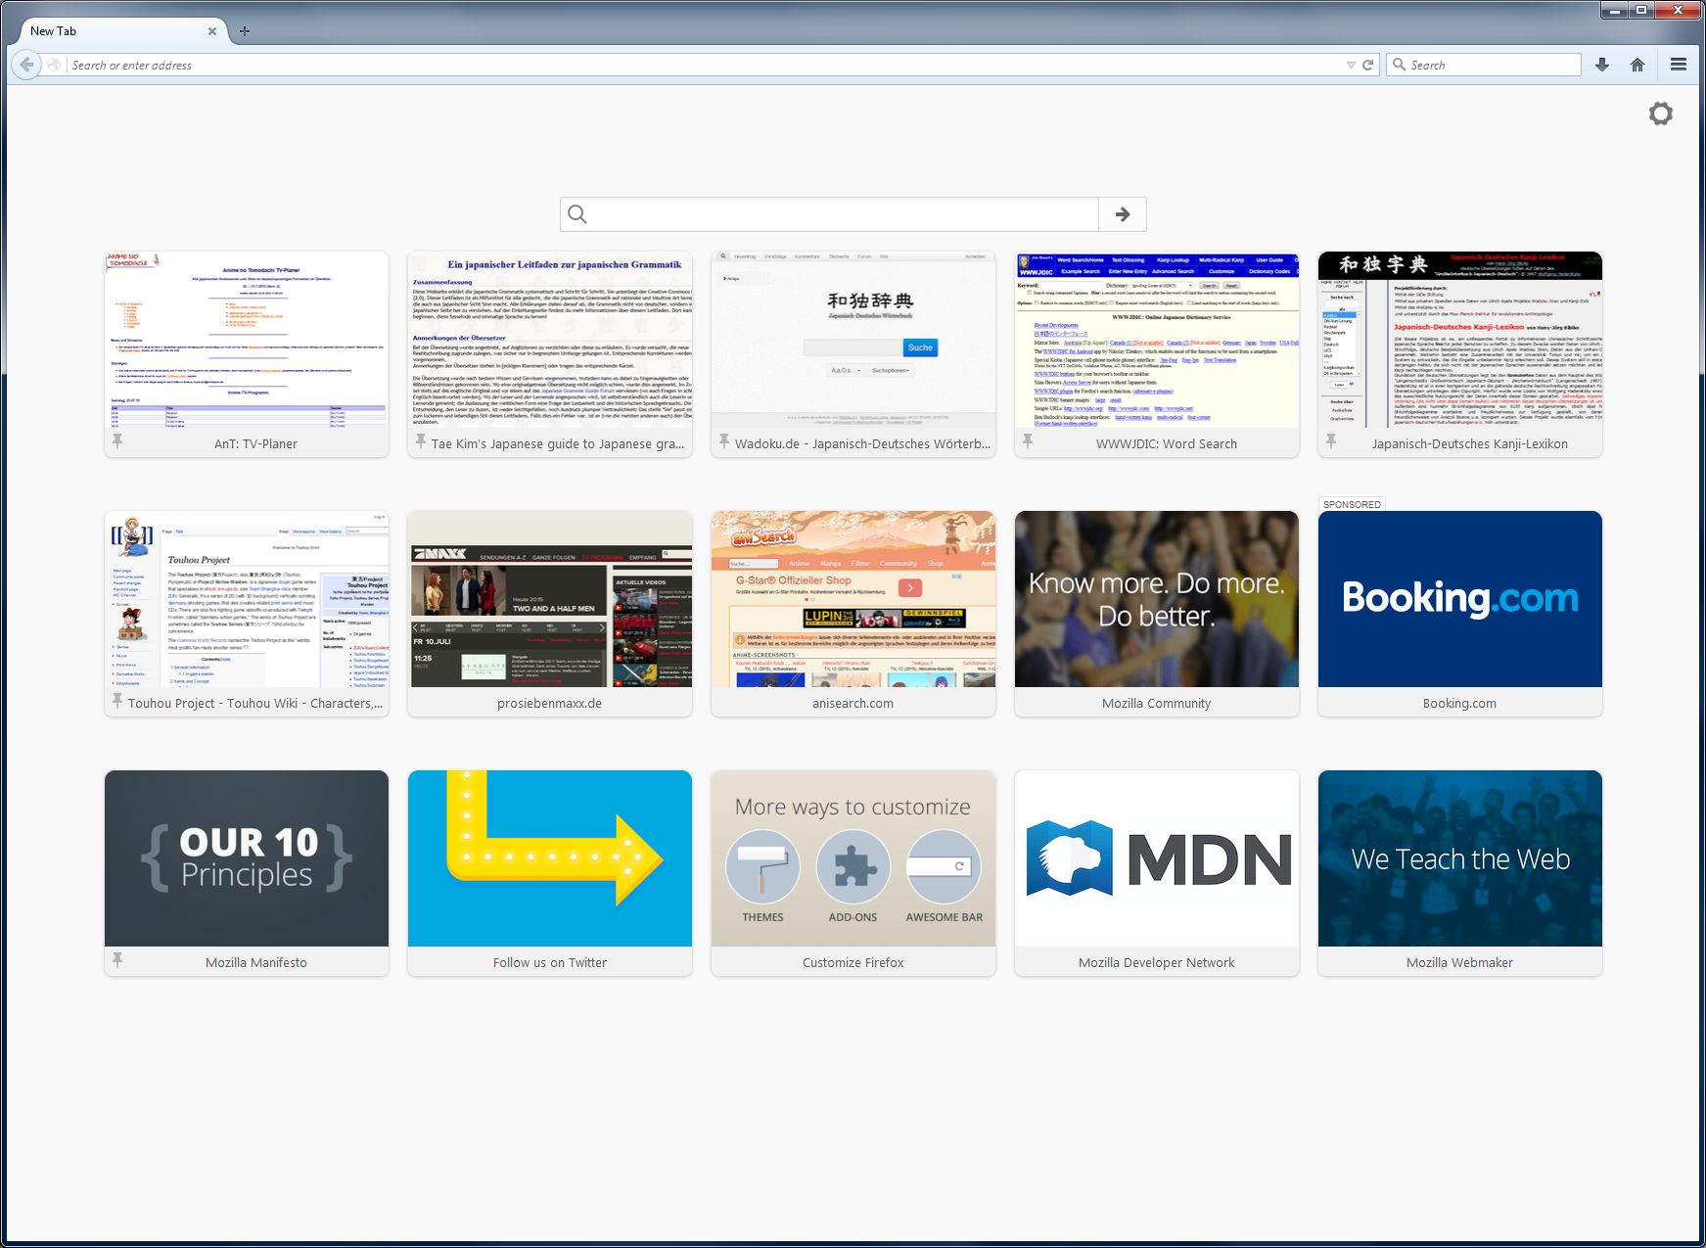Click the page center search field
This screenshot has width=1706, height=1248.
[829, 214]
